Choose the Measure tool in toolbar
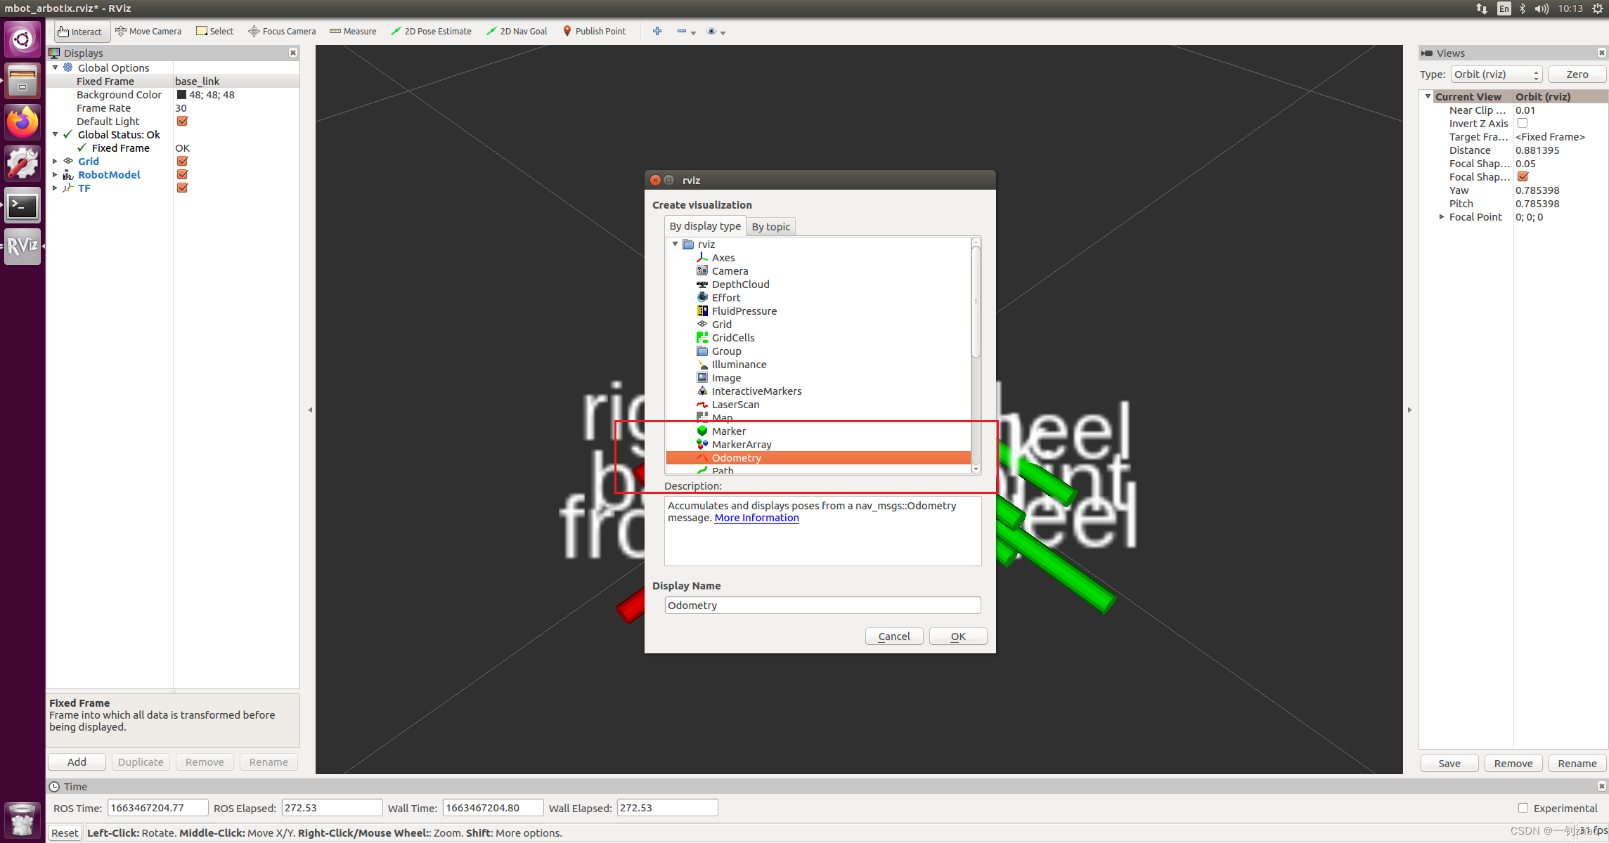 (353, 31)
